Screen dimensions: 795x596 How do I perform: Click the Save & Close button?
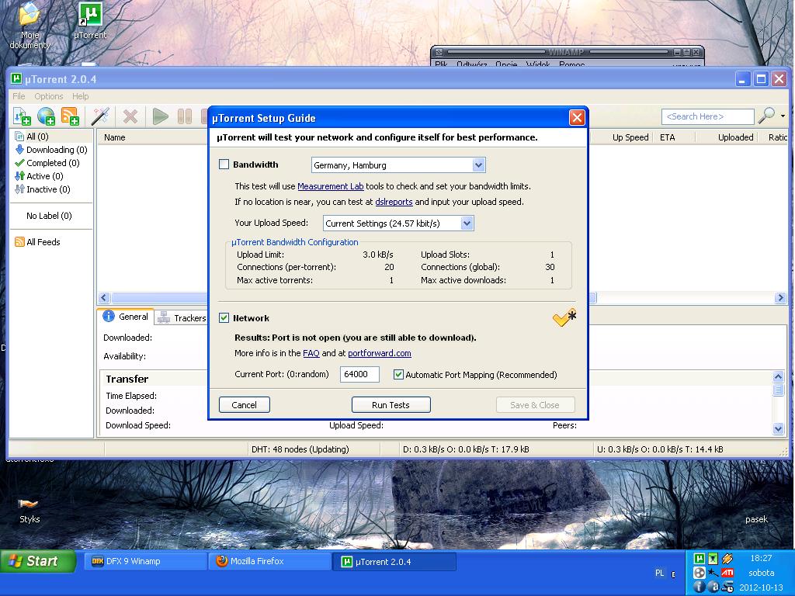tap(535, 405)
